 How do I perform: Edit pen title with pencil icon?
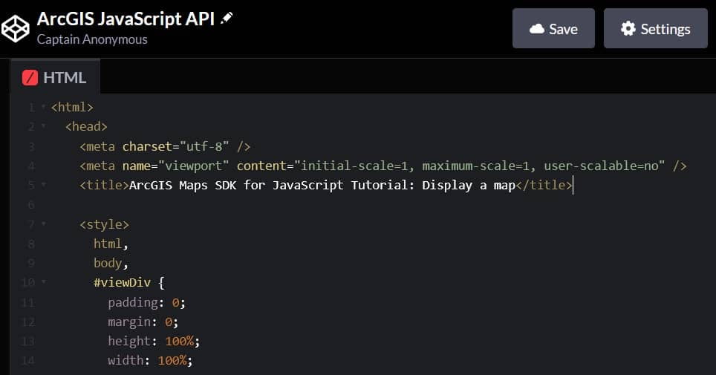click(227, 19)
